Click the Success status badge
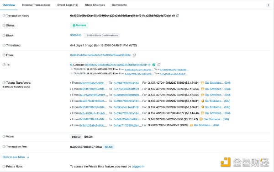 (x=79, y=25)
